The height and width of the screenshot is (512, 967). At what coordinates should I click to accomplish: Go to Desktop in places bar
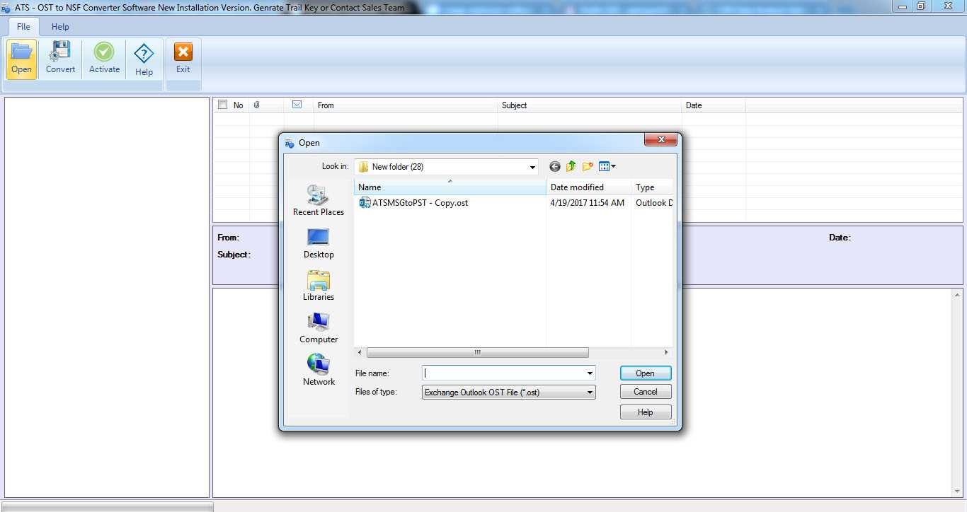pyautogui.click(x=319, y=243)
